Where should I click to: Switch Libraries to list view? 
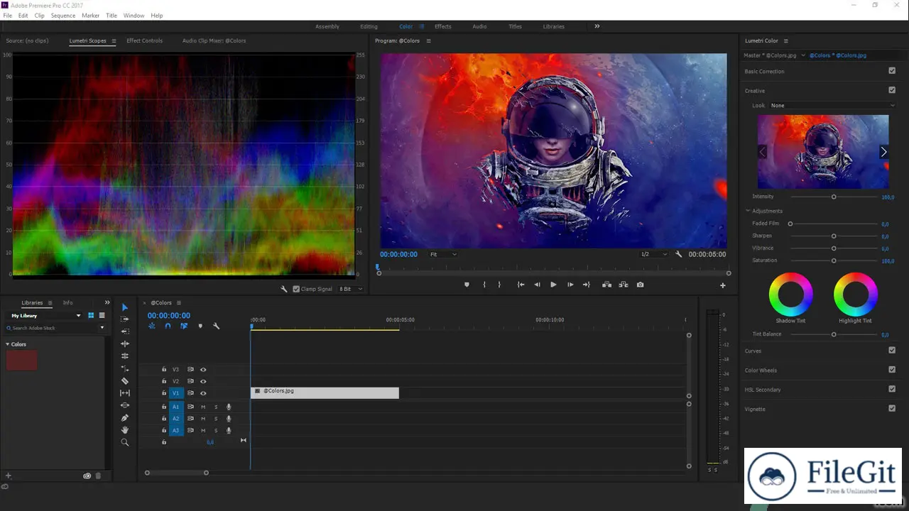click(102, 316)
